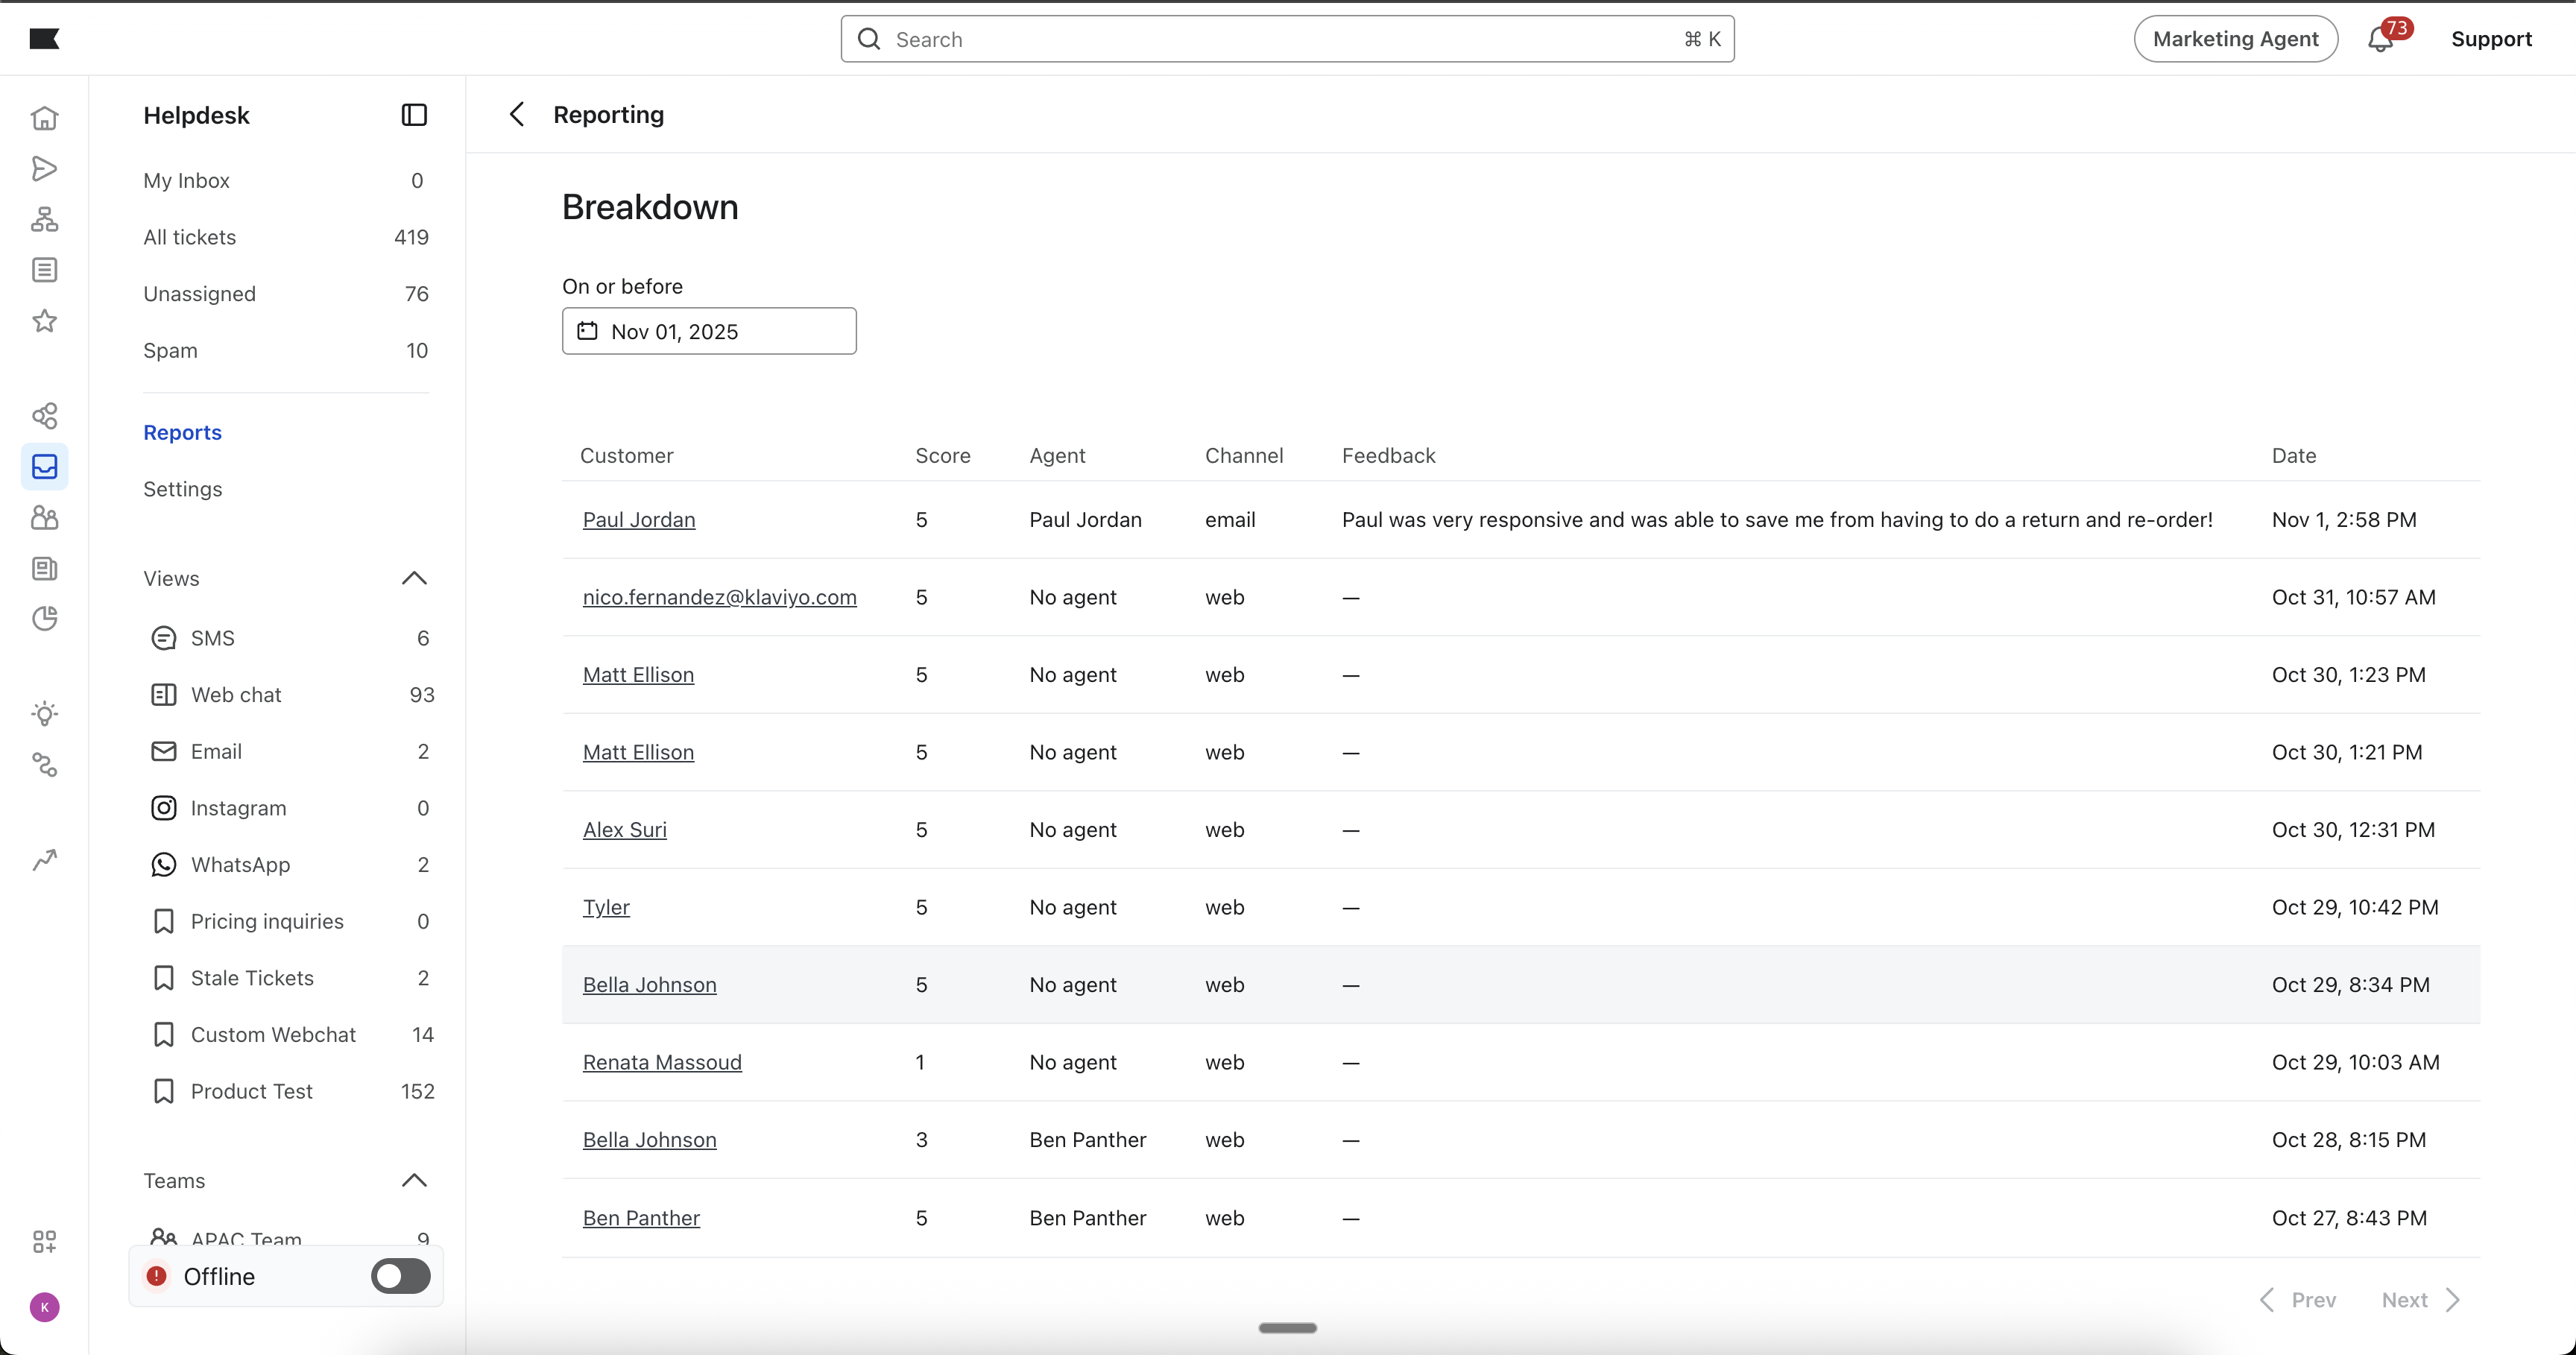The image size is (2576, 1355).
Task: Click the Next pagination button
Action: 2420,1299
